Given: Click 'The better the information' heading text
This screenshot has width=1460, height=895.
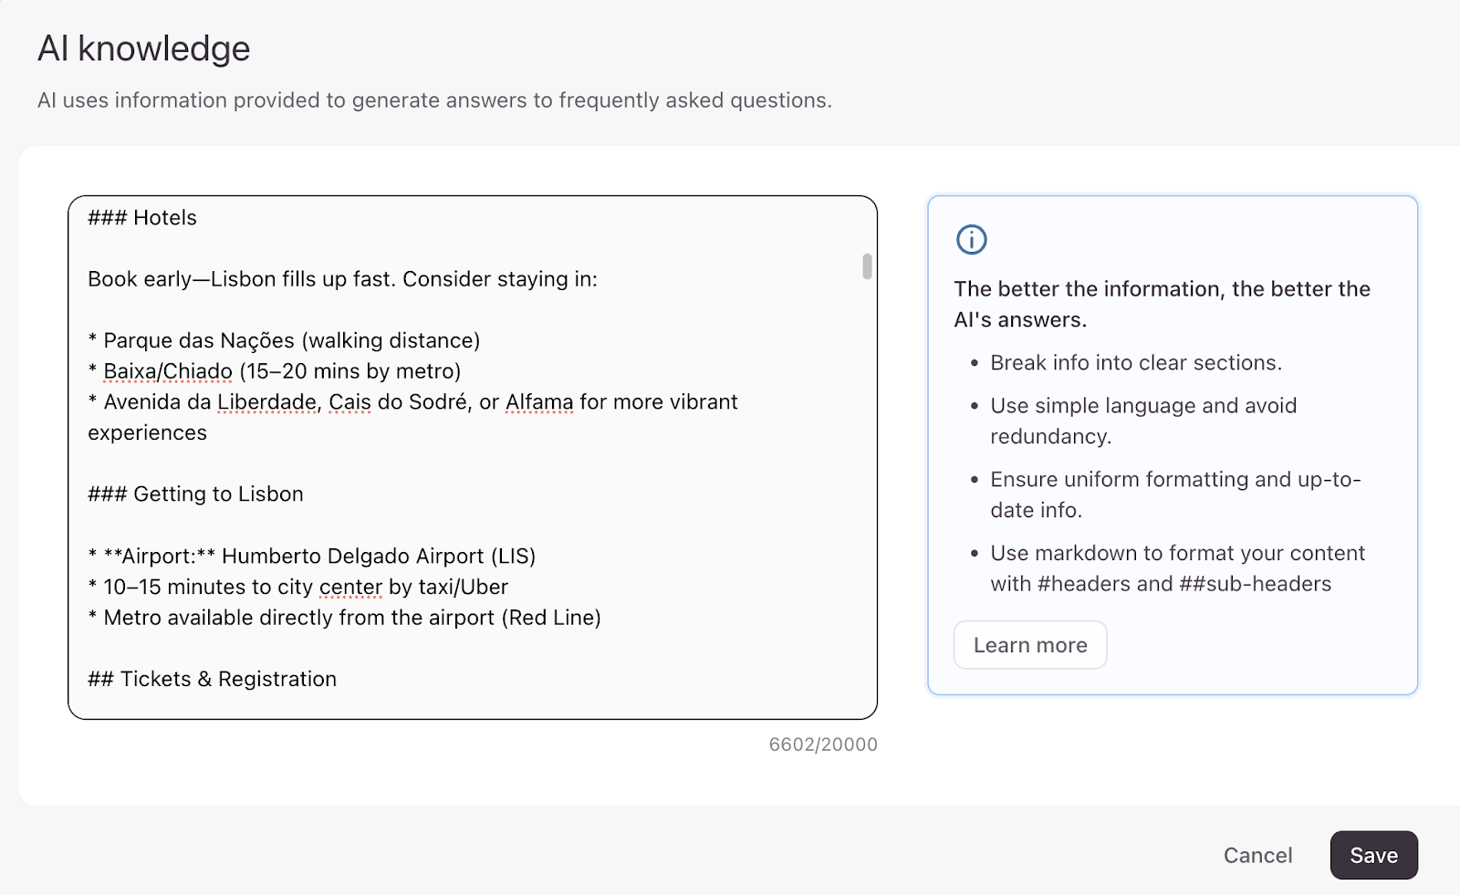Looking at the screenshot, I should pos(1162,304).
